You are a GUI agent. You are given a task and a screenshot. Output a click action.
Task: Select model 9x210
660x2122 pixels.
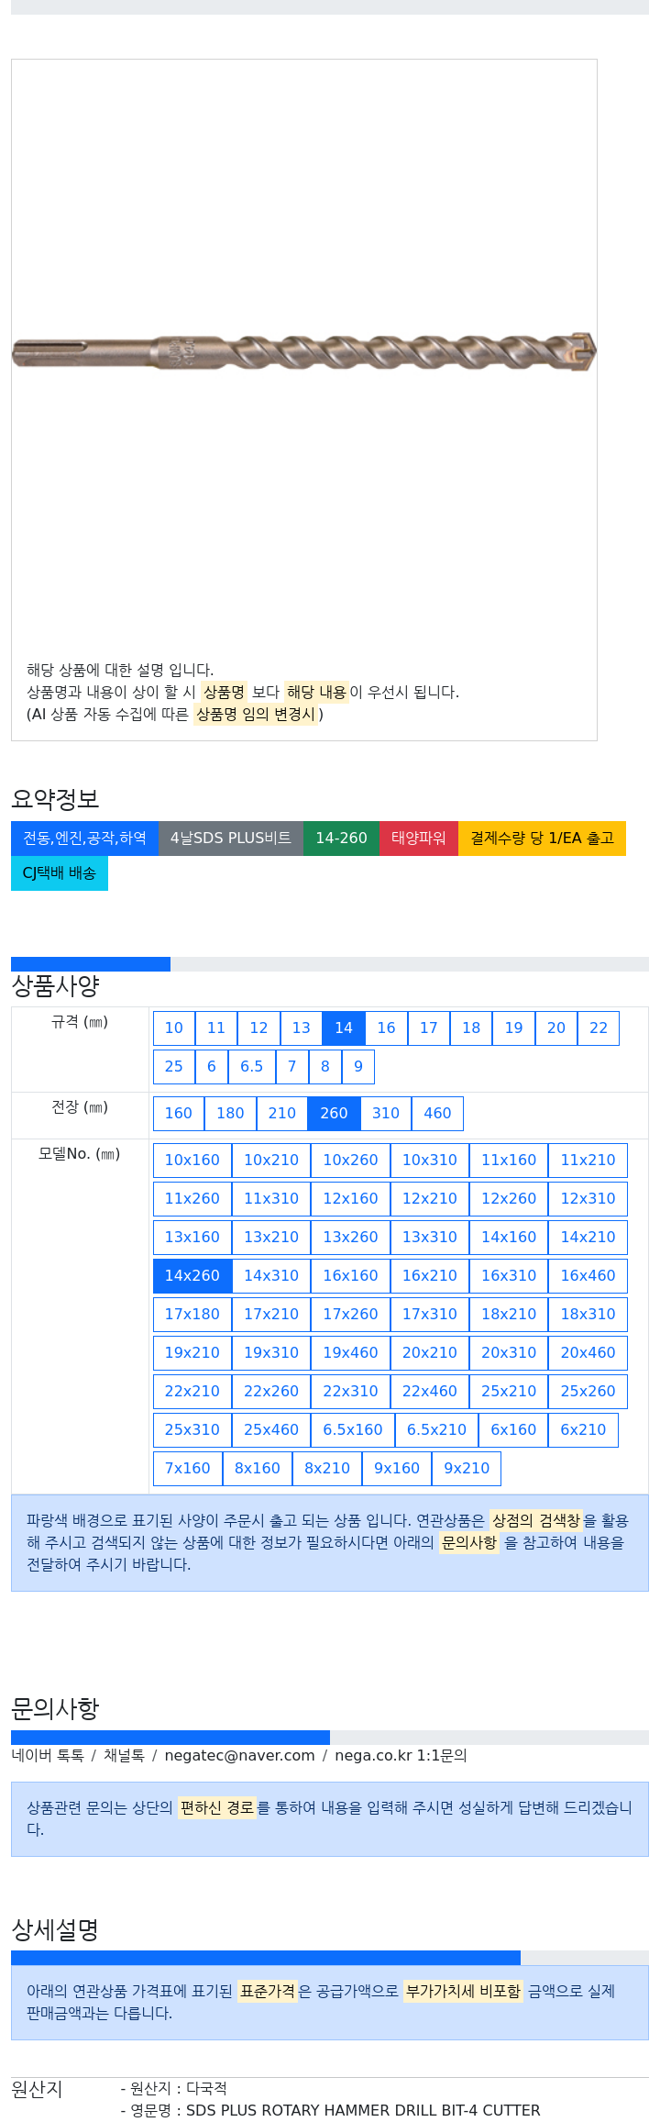coord(467,1468)
